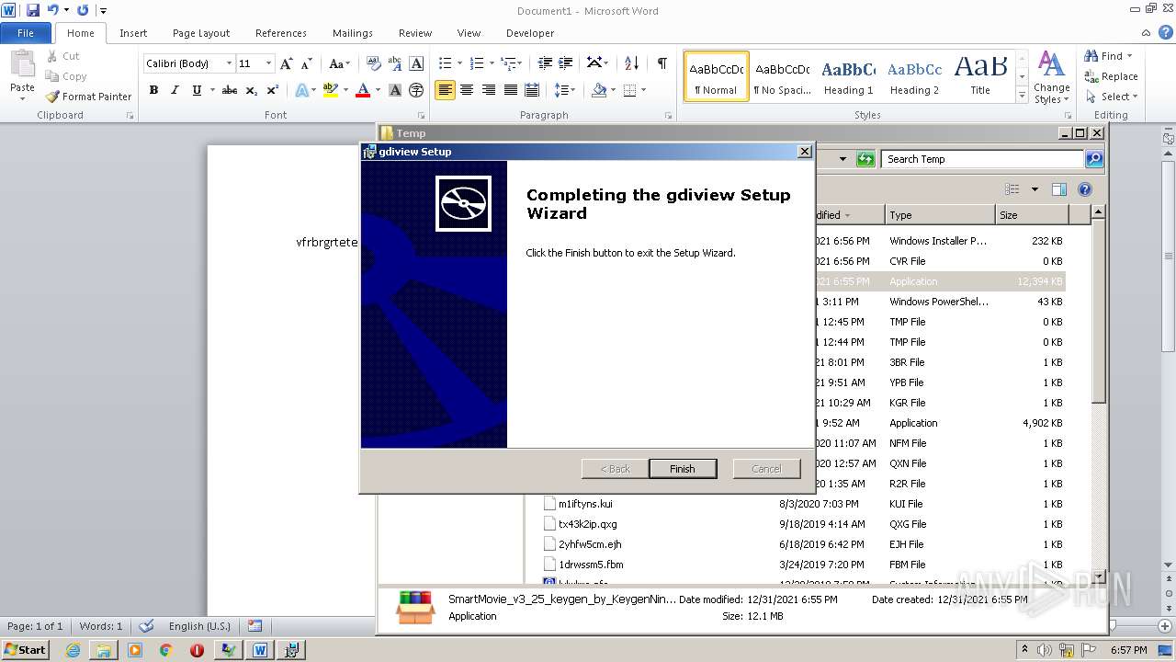
Task: Click the help icon in Temp window
Action: point(1084,189)
